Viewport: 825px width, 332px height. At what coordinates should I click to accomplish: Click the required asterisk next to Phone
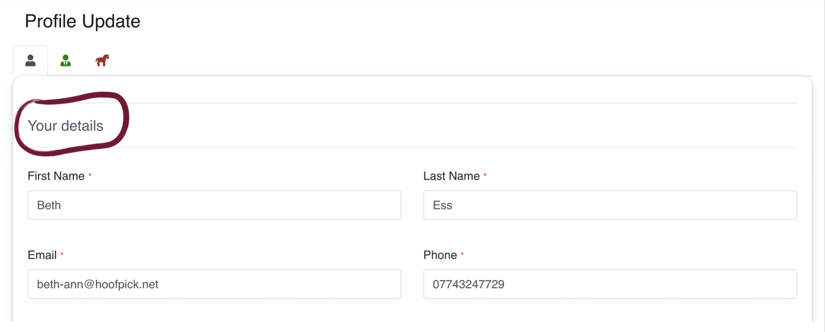click(462, 254)
